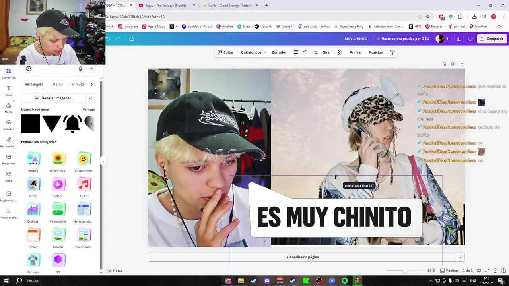Screen dimensions: 509x286
Task: Open the transparency checkerboard icon
Action: 340,52
